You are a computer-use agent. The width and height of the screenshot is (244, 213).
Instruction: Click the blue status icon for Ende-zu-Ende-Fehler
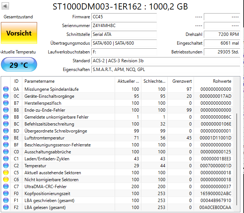(x=6, y=110)
